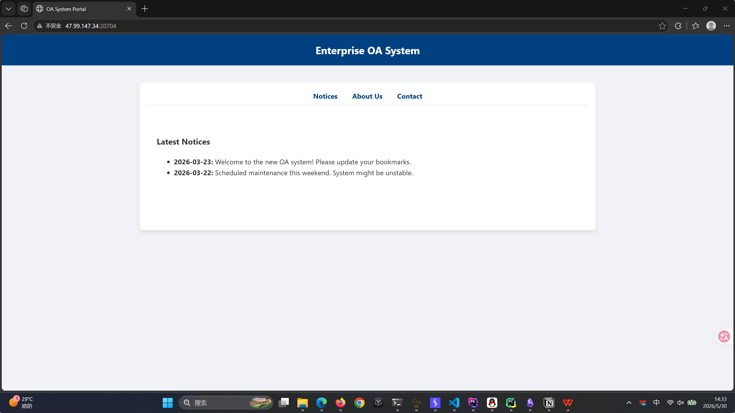
Task: Select the 2026-03-23 welcome notice
Action: click(x=292, y=162)
